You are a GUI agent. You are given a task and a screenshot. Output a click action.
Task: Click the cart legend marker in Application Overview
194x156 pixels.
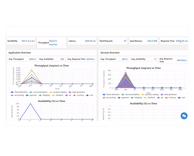[x=89, y=95]
